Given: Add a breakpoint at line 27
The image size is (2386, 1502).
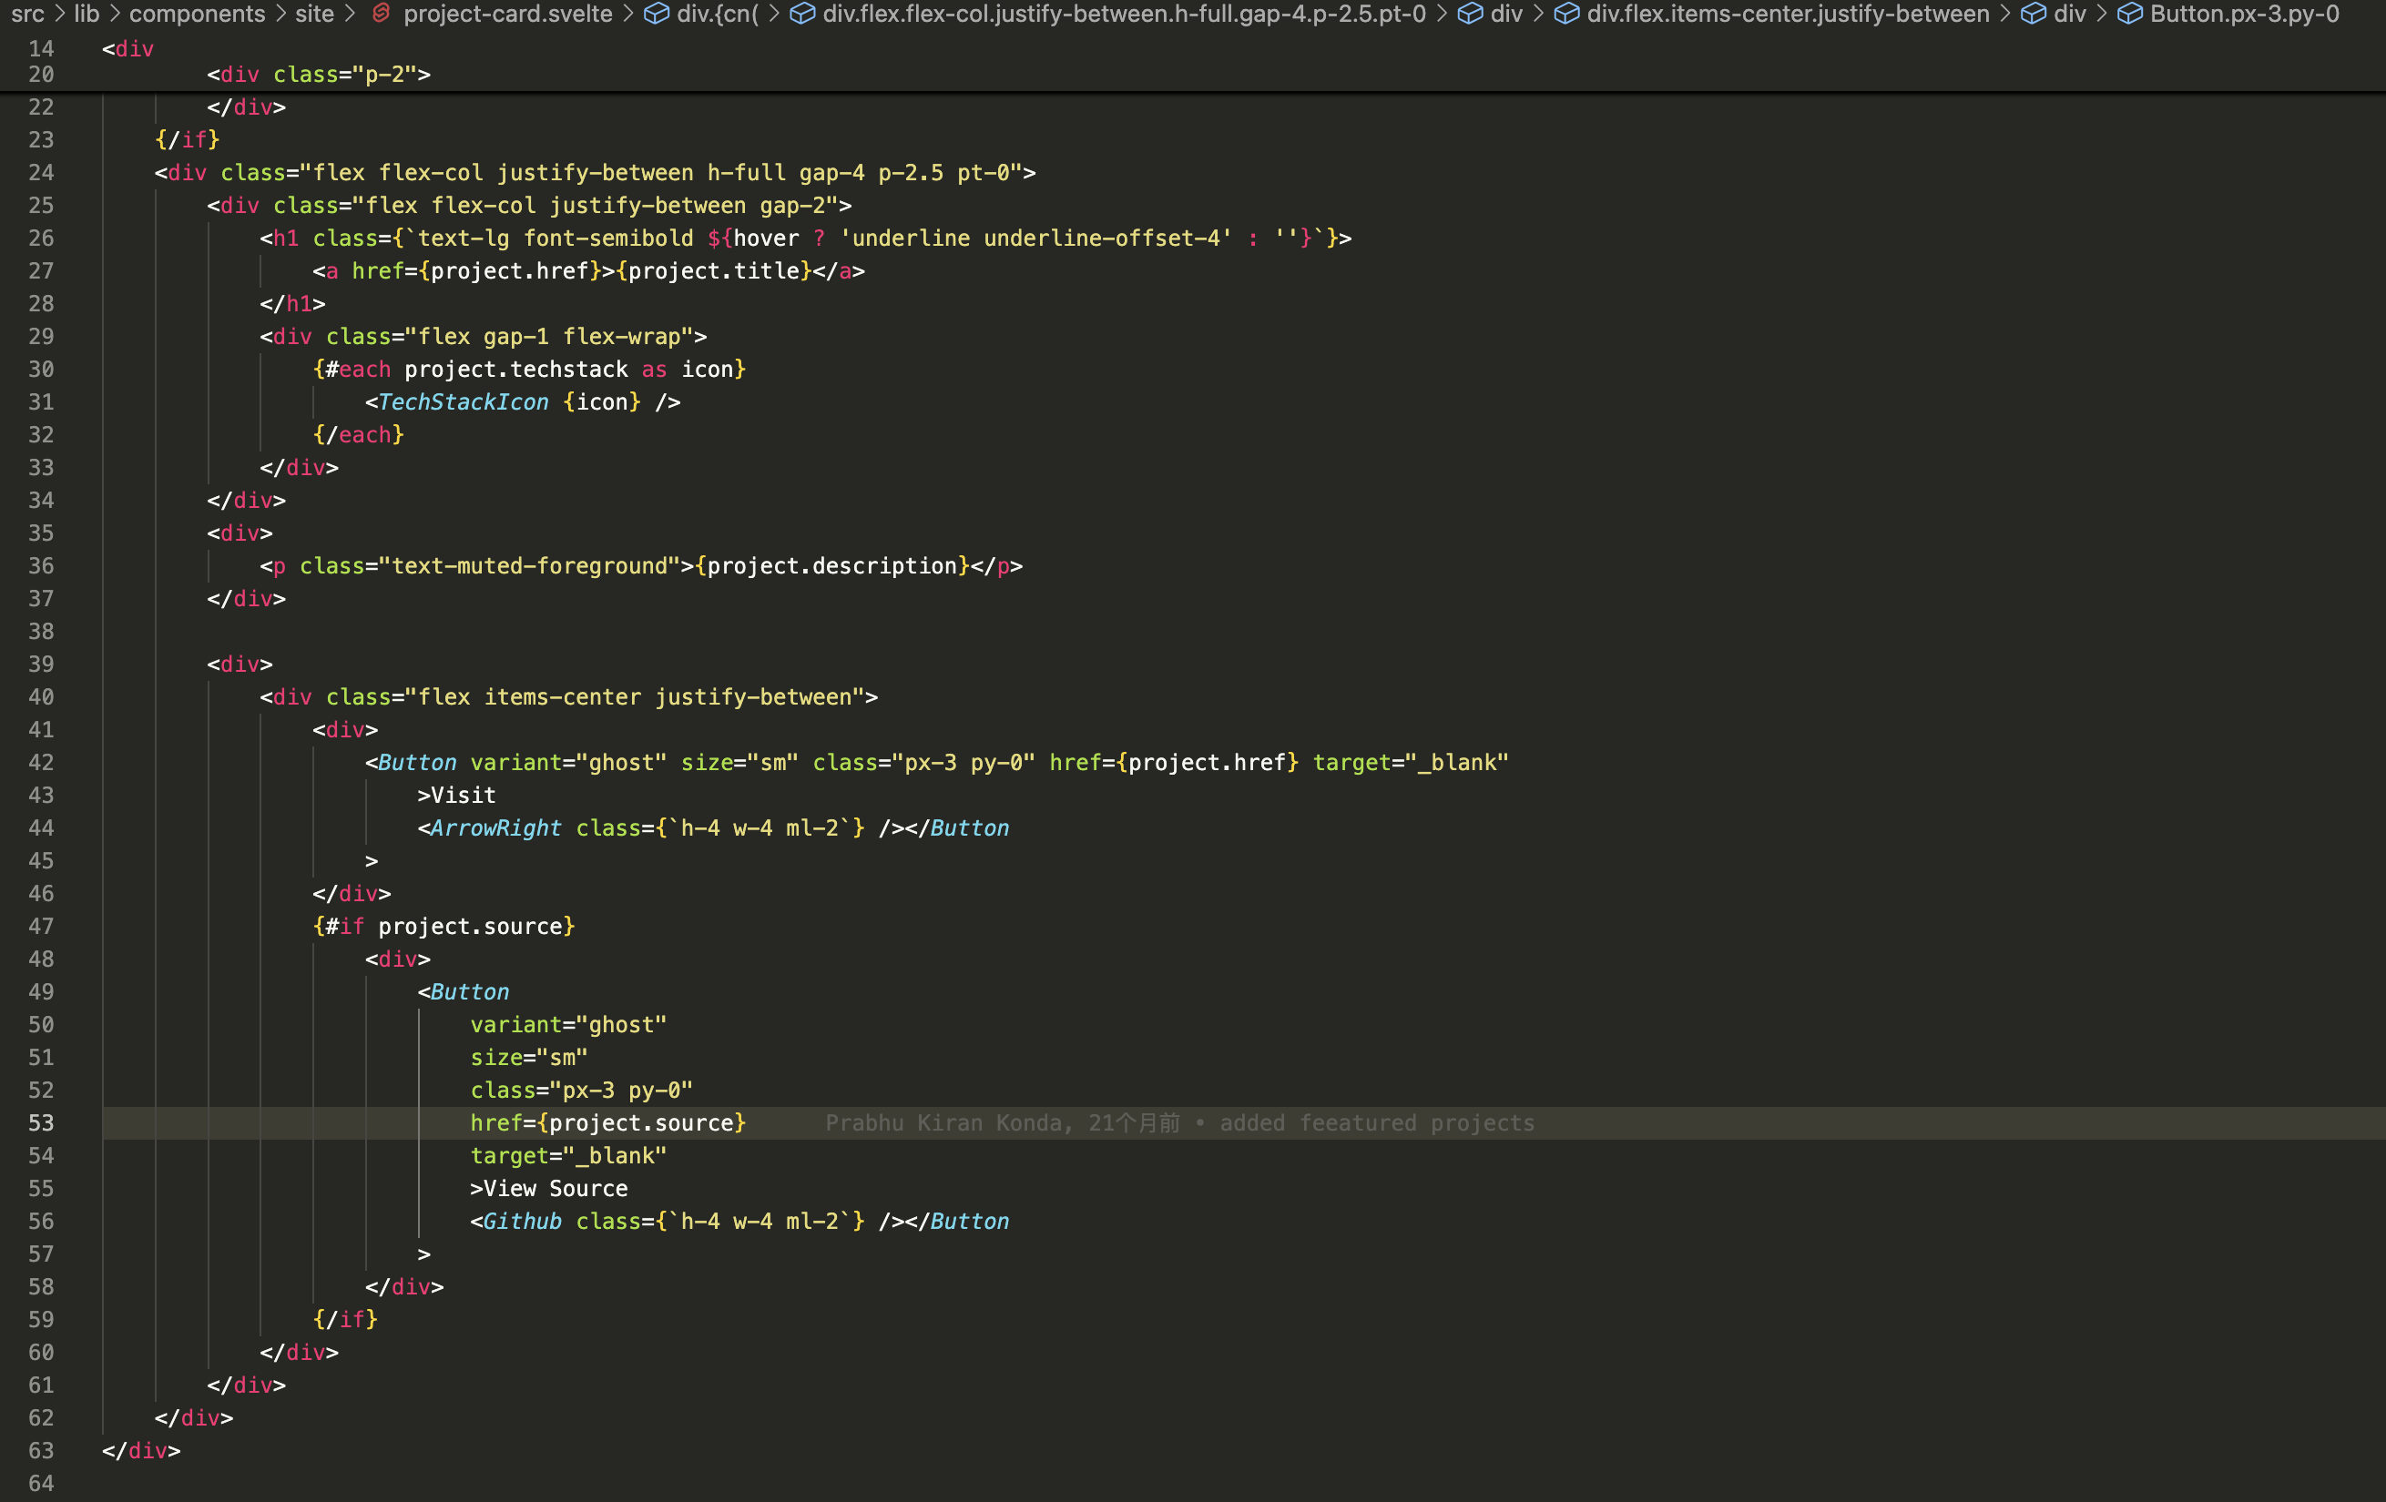Looking at the screenshot, I should [15, 270].
